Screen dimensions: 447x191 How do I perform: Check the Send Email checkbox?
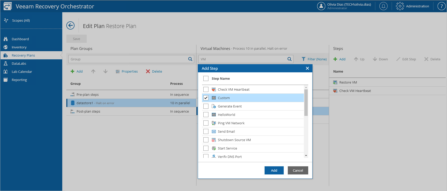[x=206, y=131]
